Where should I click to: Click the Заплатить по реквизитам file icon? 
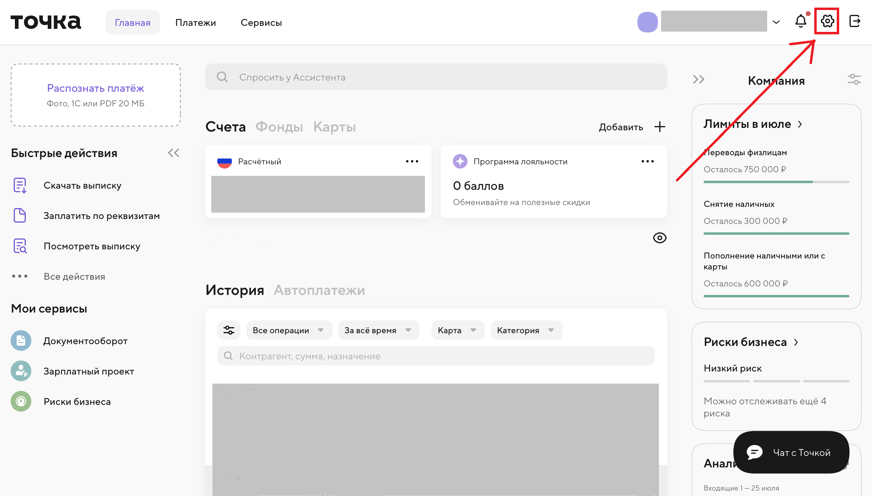(x=20, y=216)
